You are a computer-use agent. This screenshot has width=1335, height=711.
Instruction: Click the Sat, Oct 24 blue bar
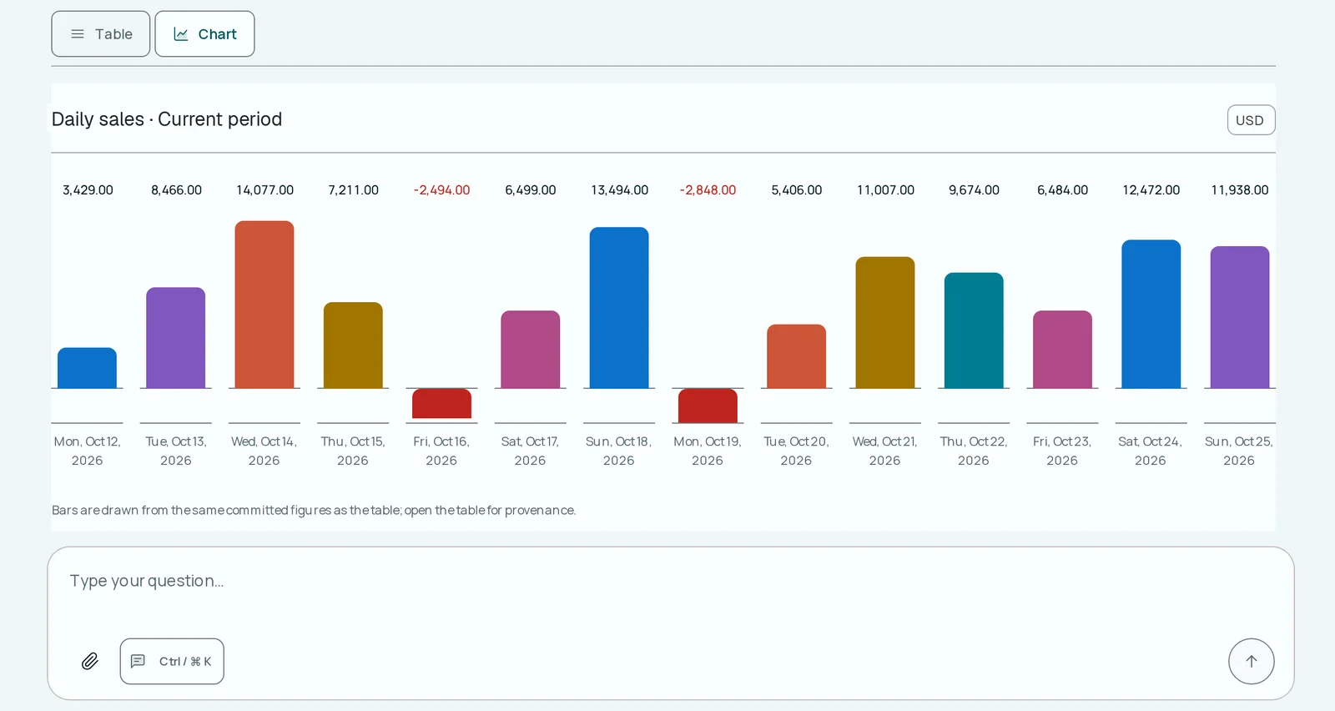[1151, 314]
